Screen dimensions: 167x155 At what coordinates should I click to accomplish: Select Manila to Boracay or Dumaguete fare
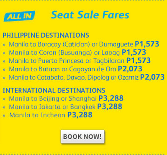click(81, 44)
